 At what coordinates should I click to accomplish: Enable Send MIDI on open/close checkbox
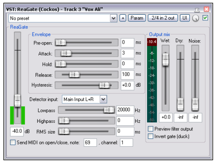(x=13, y=142)
